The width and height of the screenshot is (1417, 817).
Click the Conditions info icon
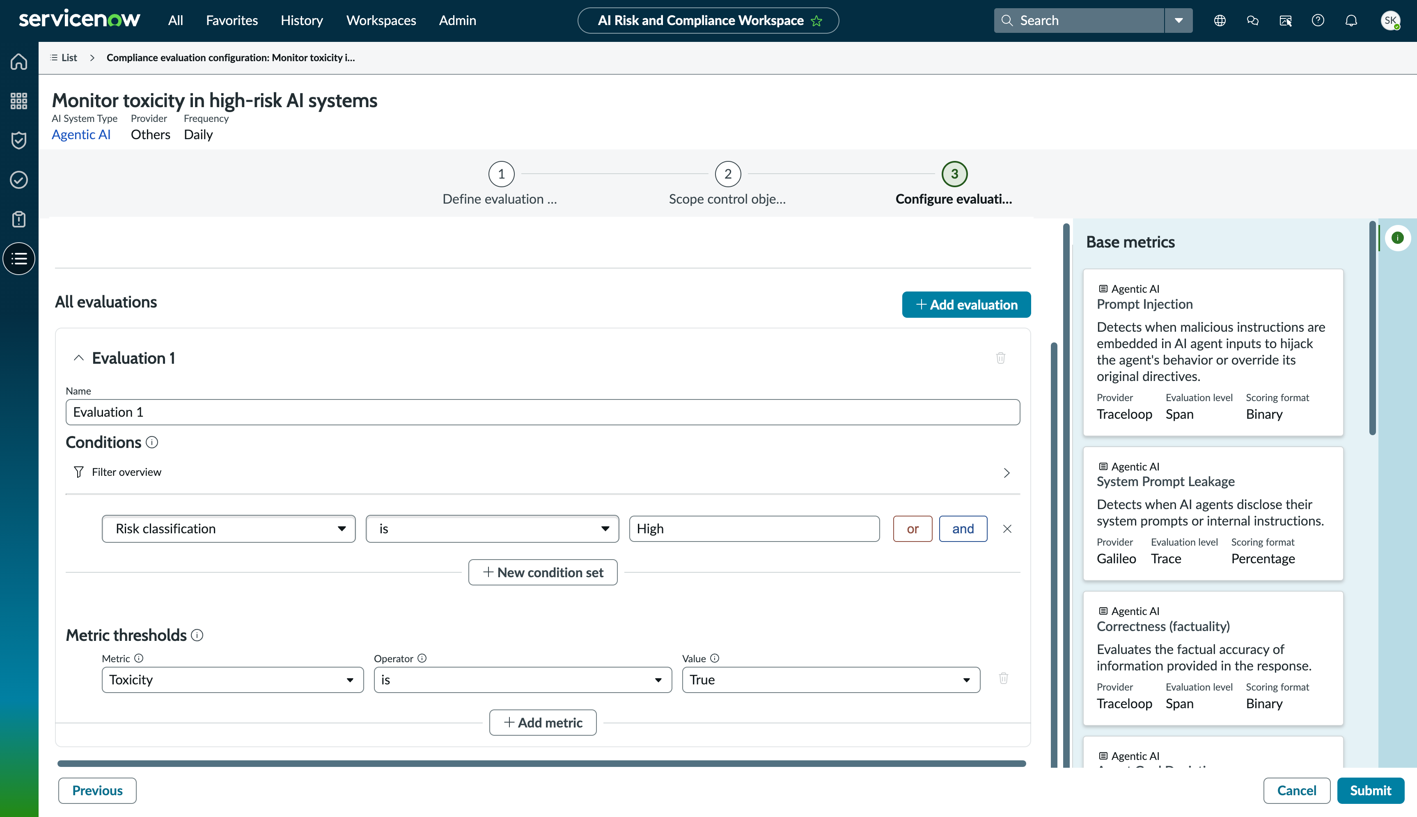pyautogui.click(x=152, y=442)
